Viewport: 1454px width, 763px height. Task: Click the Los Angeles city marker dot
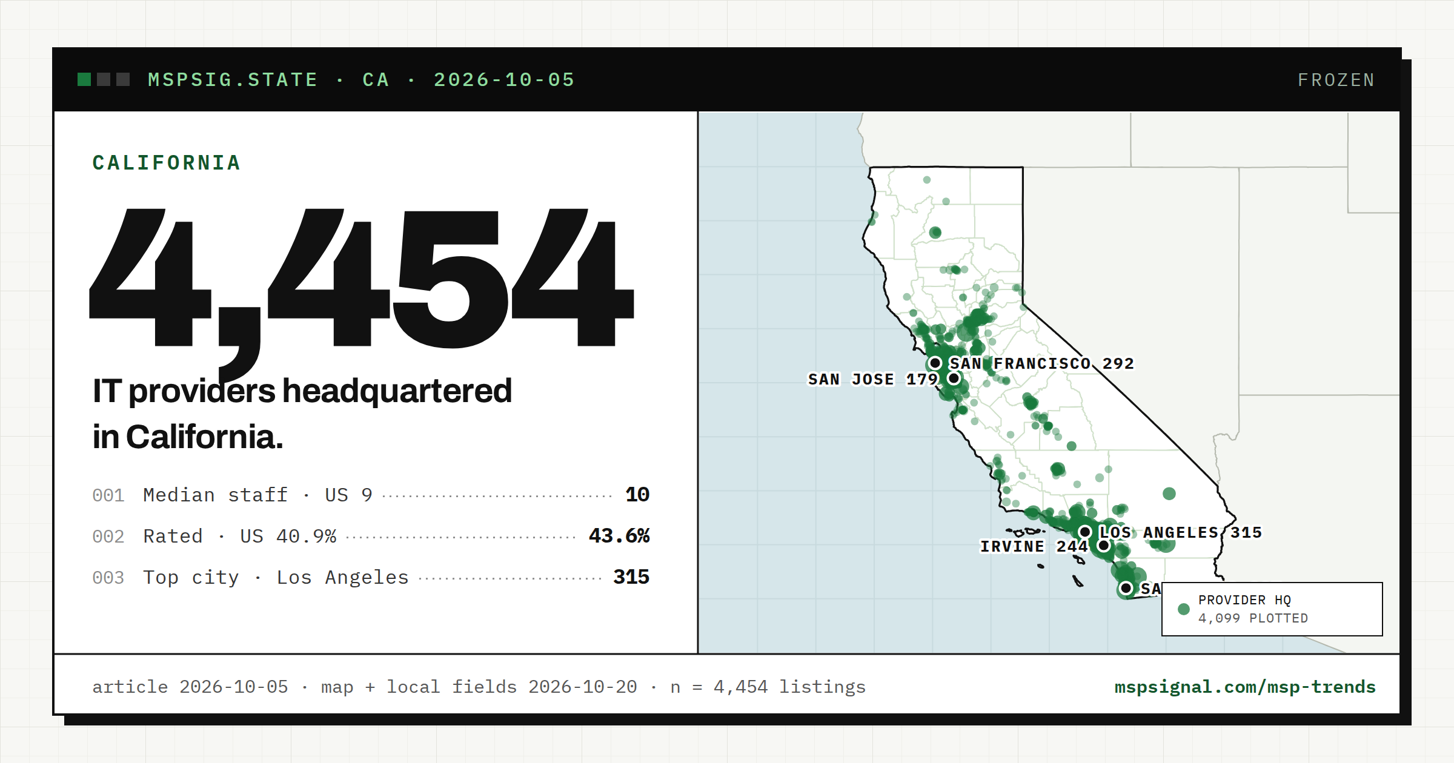[x=1085, y=532]
